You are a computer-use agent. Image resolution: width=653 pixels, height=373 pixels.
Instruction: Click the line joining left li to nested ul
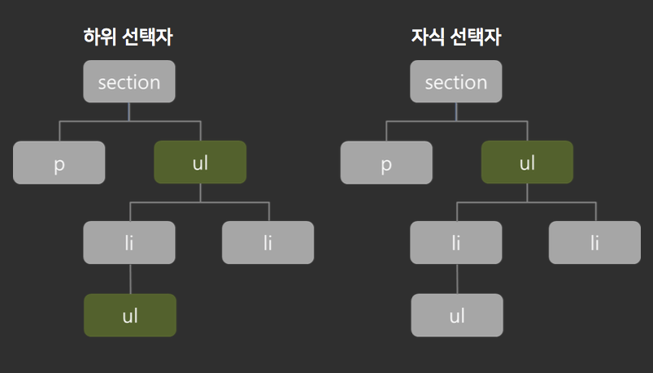coord(130,279)
